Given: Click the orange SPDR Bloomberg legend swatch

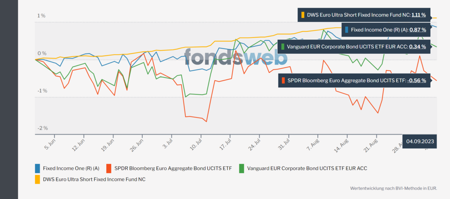Looking at the screenshot, I should pyautogui.click(x=109, y=168).
